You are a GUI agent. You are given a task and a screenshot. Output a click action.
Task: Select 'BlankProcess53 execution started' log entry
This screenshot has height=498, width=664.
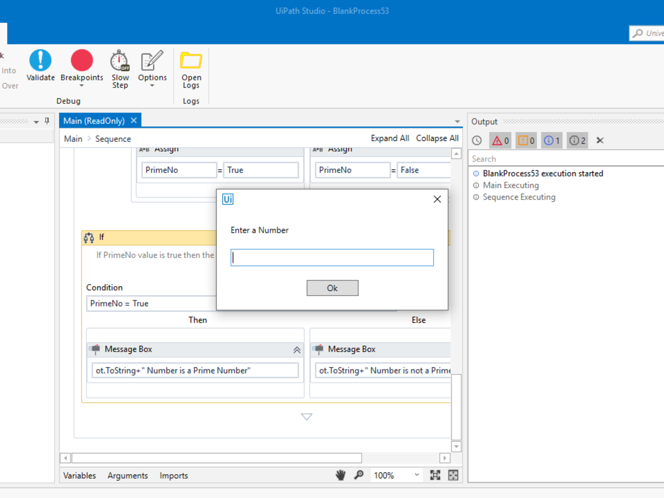point(543,173)
